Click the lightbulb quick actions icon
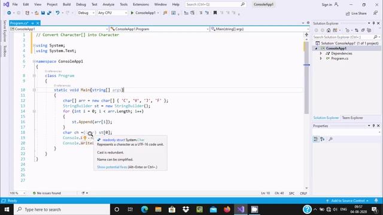This screenshot has height=215, width=383. (85, 138)
